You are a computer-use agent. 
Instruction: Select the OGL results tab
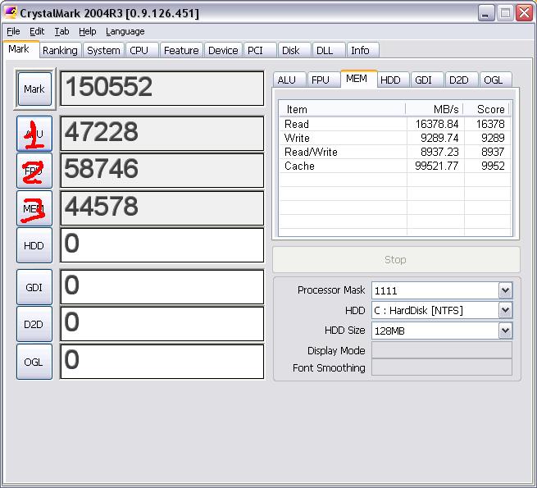(x=493, y=80)
